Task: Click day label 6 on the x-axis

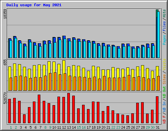Action: point(35,127)
